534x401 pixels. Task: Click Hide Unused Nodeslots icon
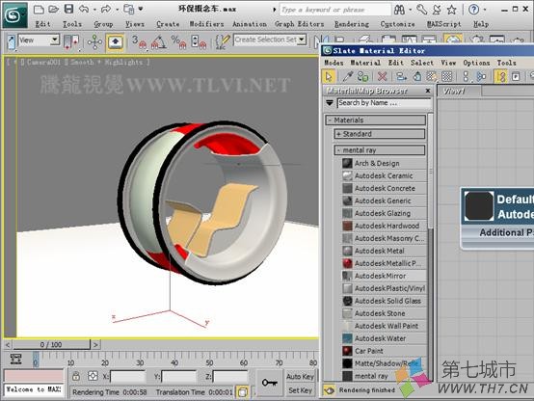416,77
